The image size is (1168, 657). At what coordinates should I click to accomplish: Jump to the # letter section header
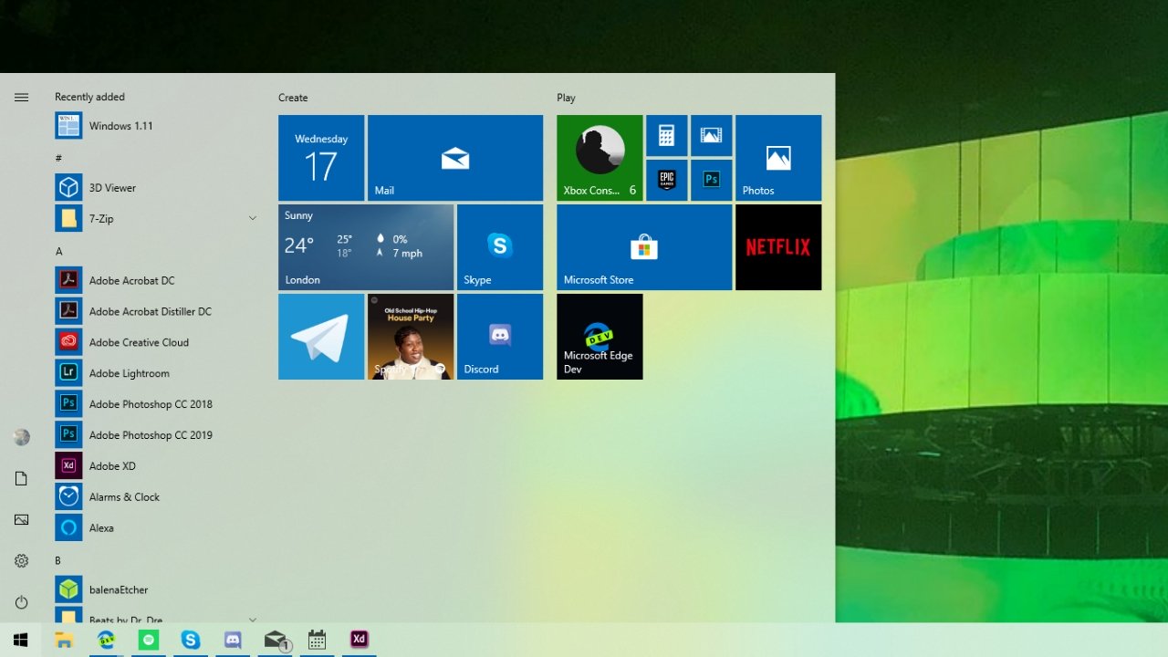point(58,159)
